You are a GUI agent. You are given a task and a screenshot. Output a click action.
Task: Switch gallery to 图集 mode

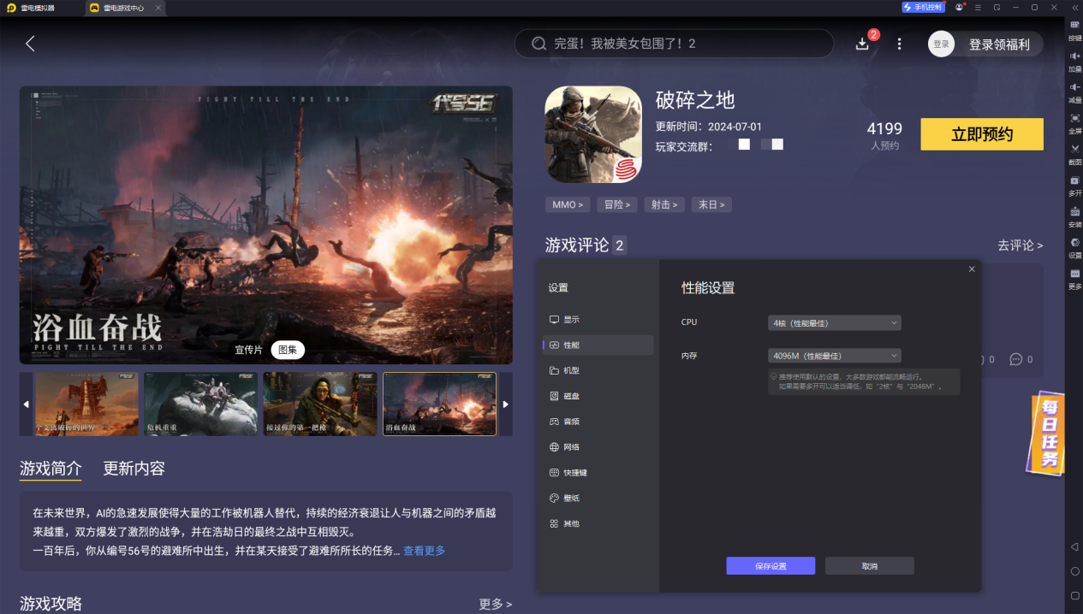[x=288, y=350]
